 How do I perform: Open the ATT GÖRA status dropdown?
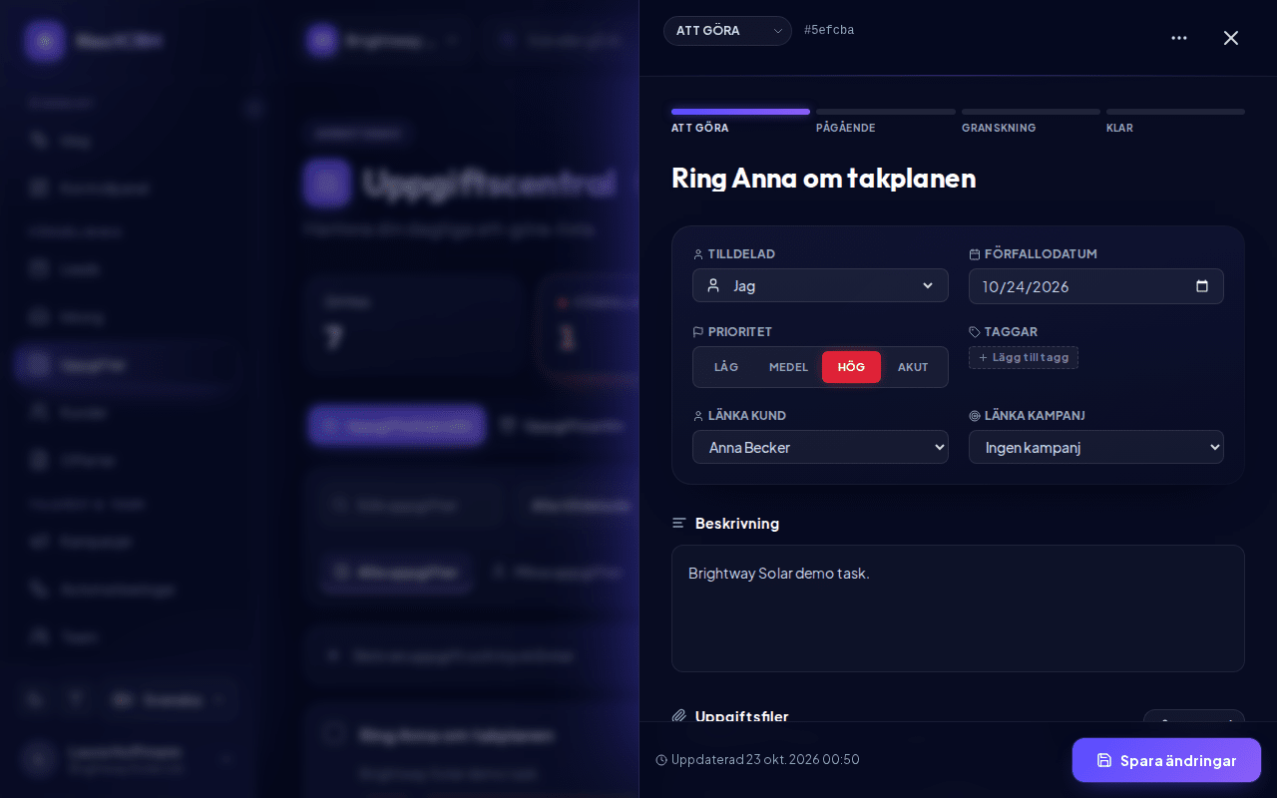click(x=727, y=31)
